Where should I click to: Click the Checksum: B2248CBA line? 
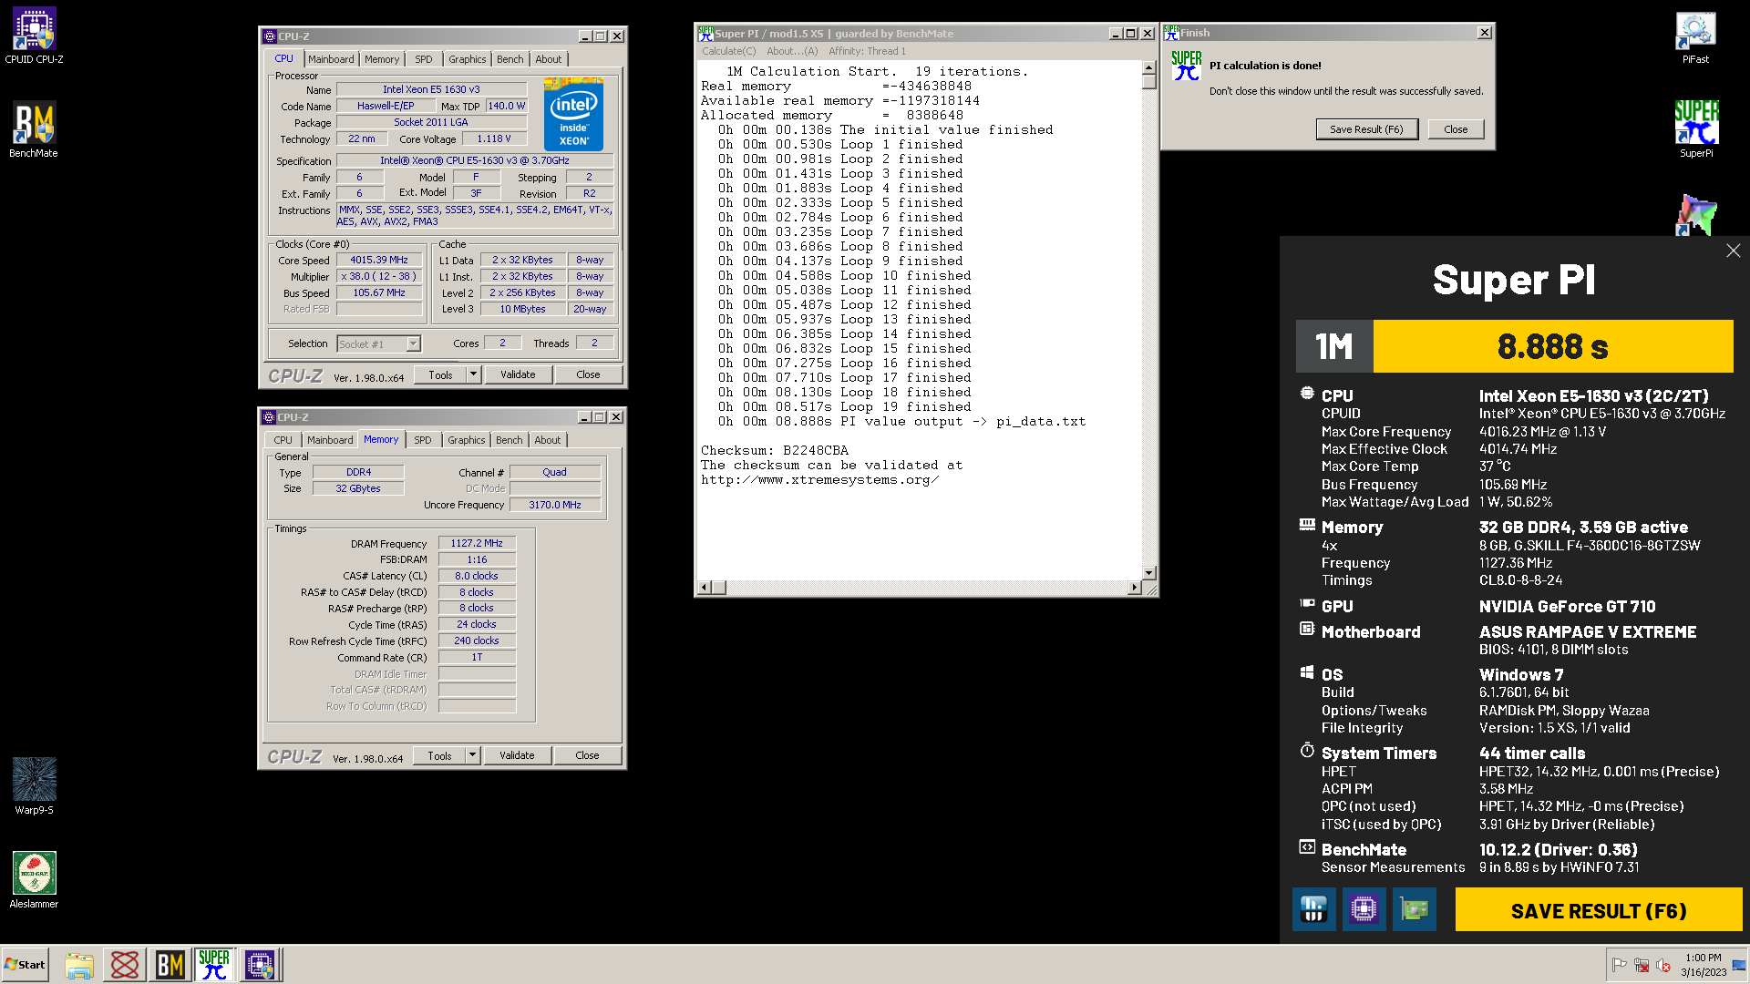775,451
